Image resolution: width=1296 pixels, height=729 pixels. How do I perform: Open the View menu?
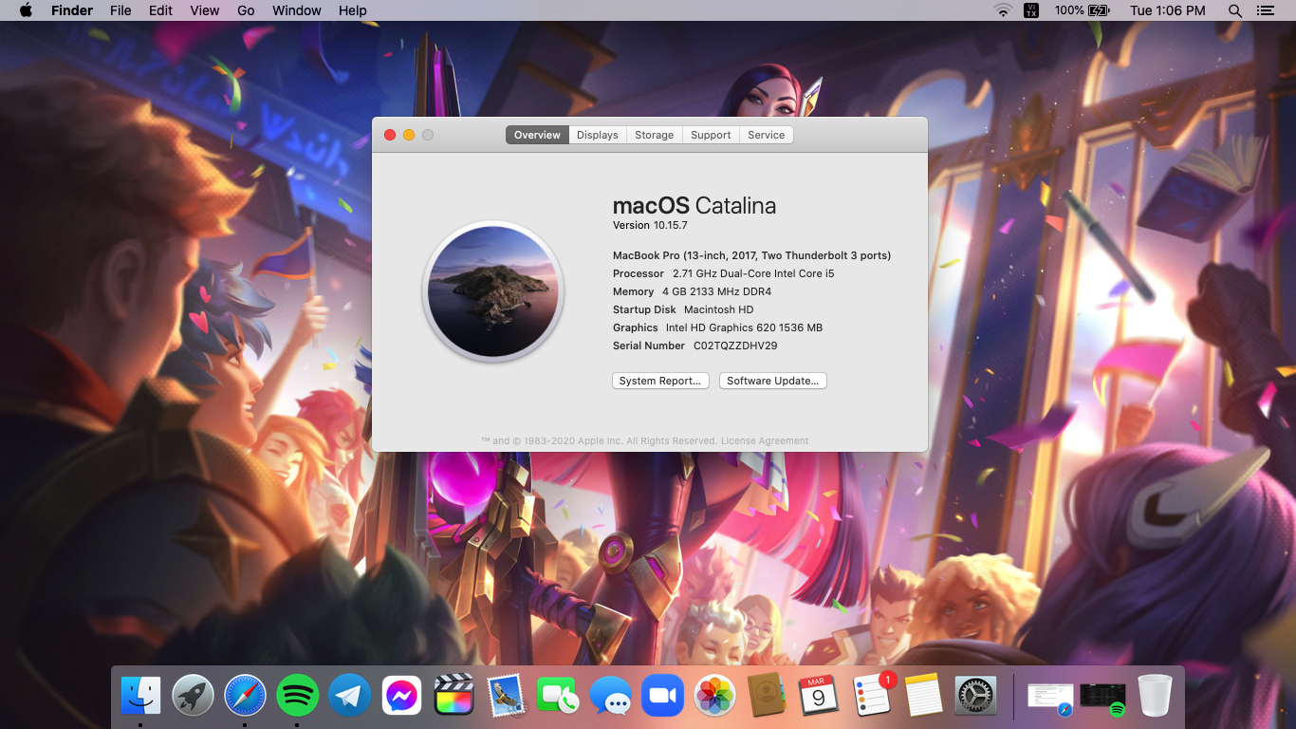coord(204,10)
